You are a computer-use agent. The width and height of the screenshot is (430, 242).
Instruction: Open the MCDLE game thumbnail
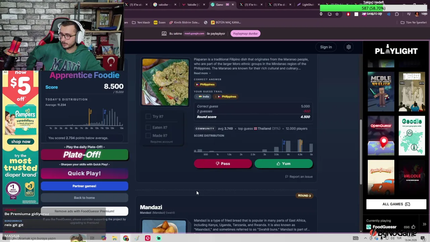[x=381, y=91]
